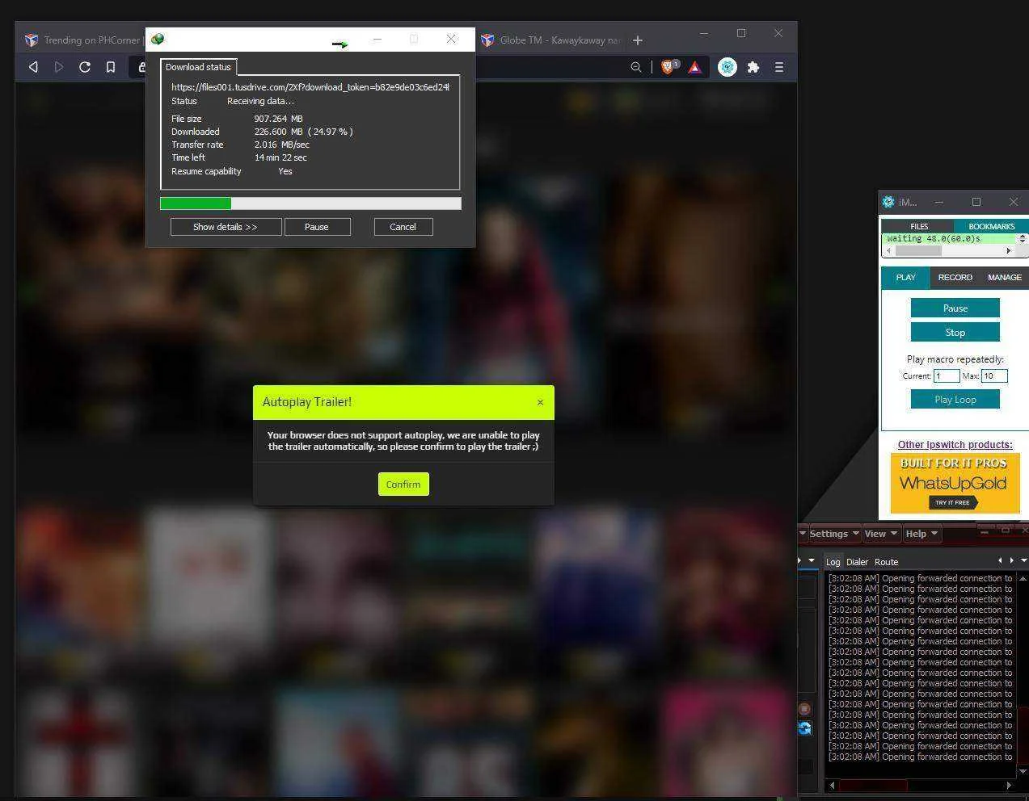Click Show details in the download dialog
Viewport: 1029px width, 801px height.
pyautogui.click(x=226, y=227)
